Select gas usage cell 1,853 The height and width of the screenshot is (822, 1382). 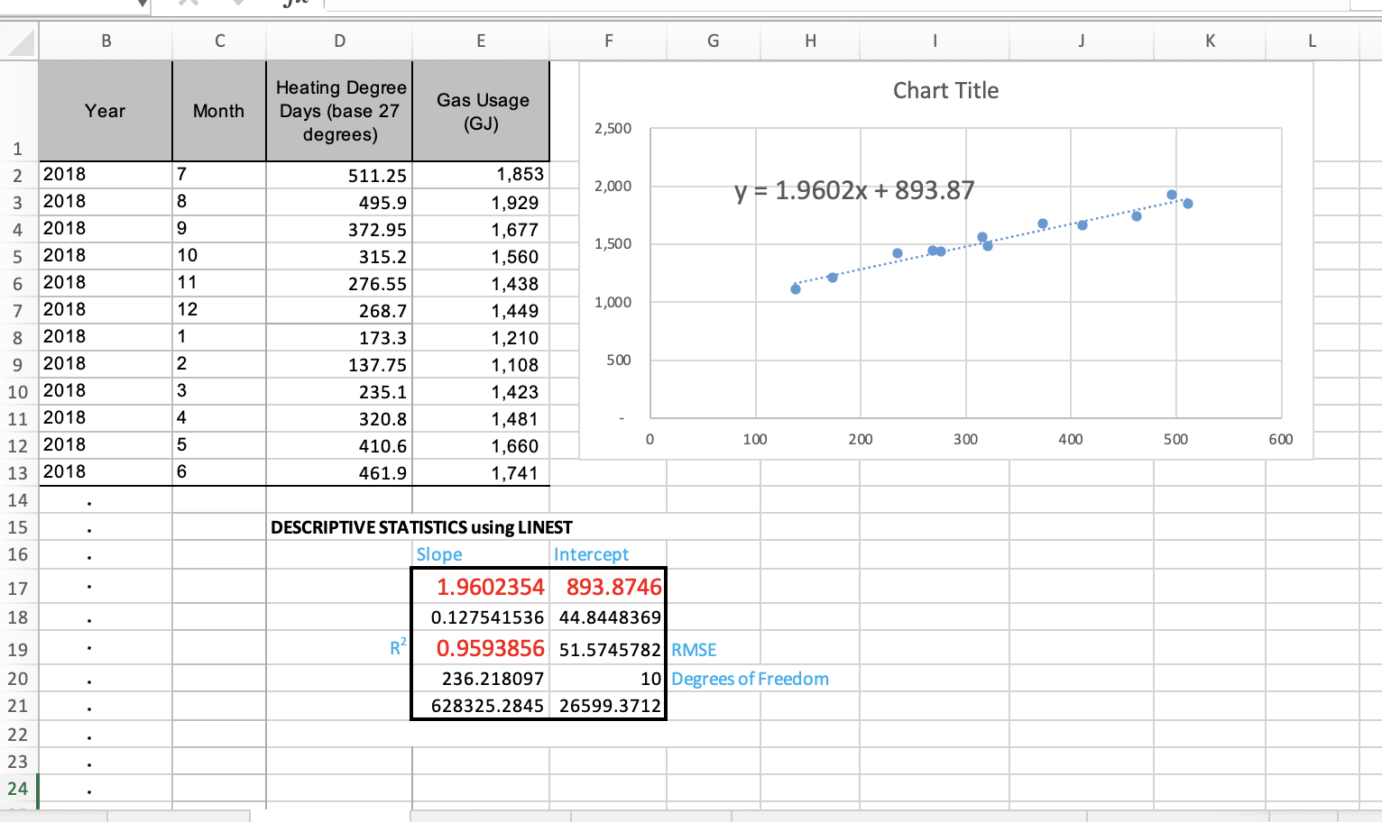481,175
